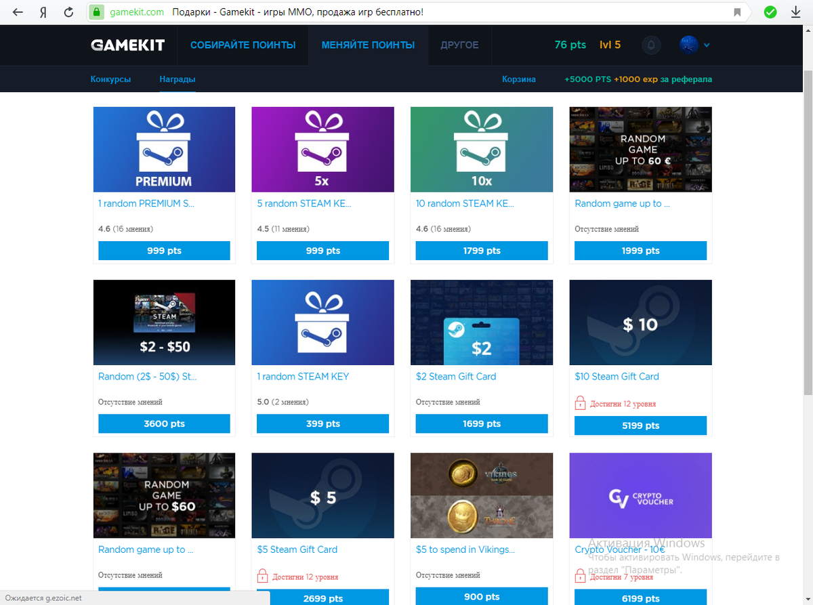Screen dimensions: 813x605
Task: Click the user profile avatar
Action: 689,45
